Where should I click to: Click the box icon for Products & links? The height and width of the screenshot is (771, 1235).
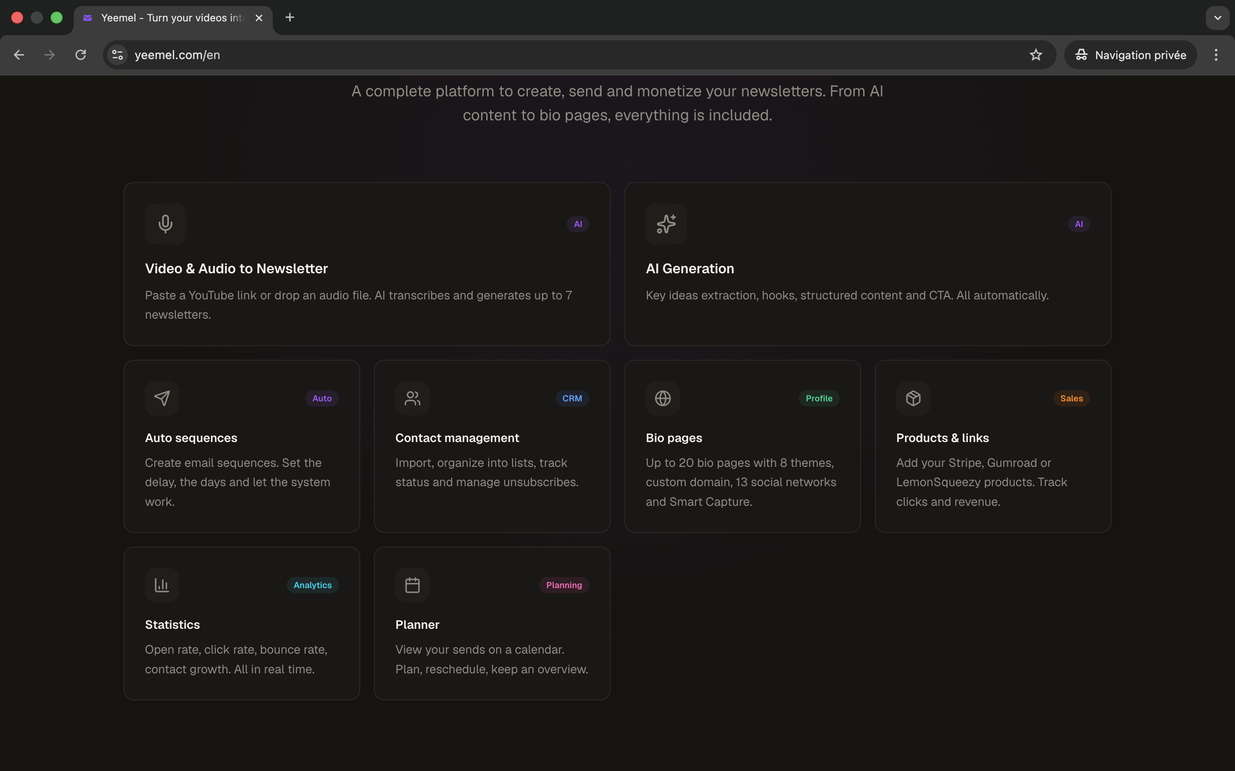click(913, 398)
